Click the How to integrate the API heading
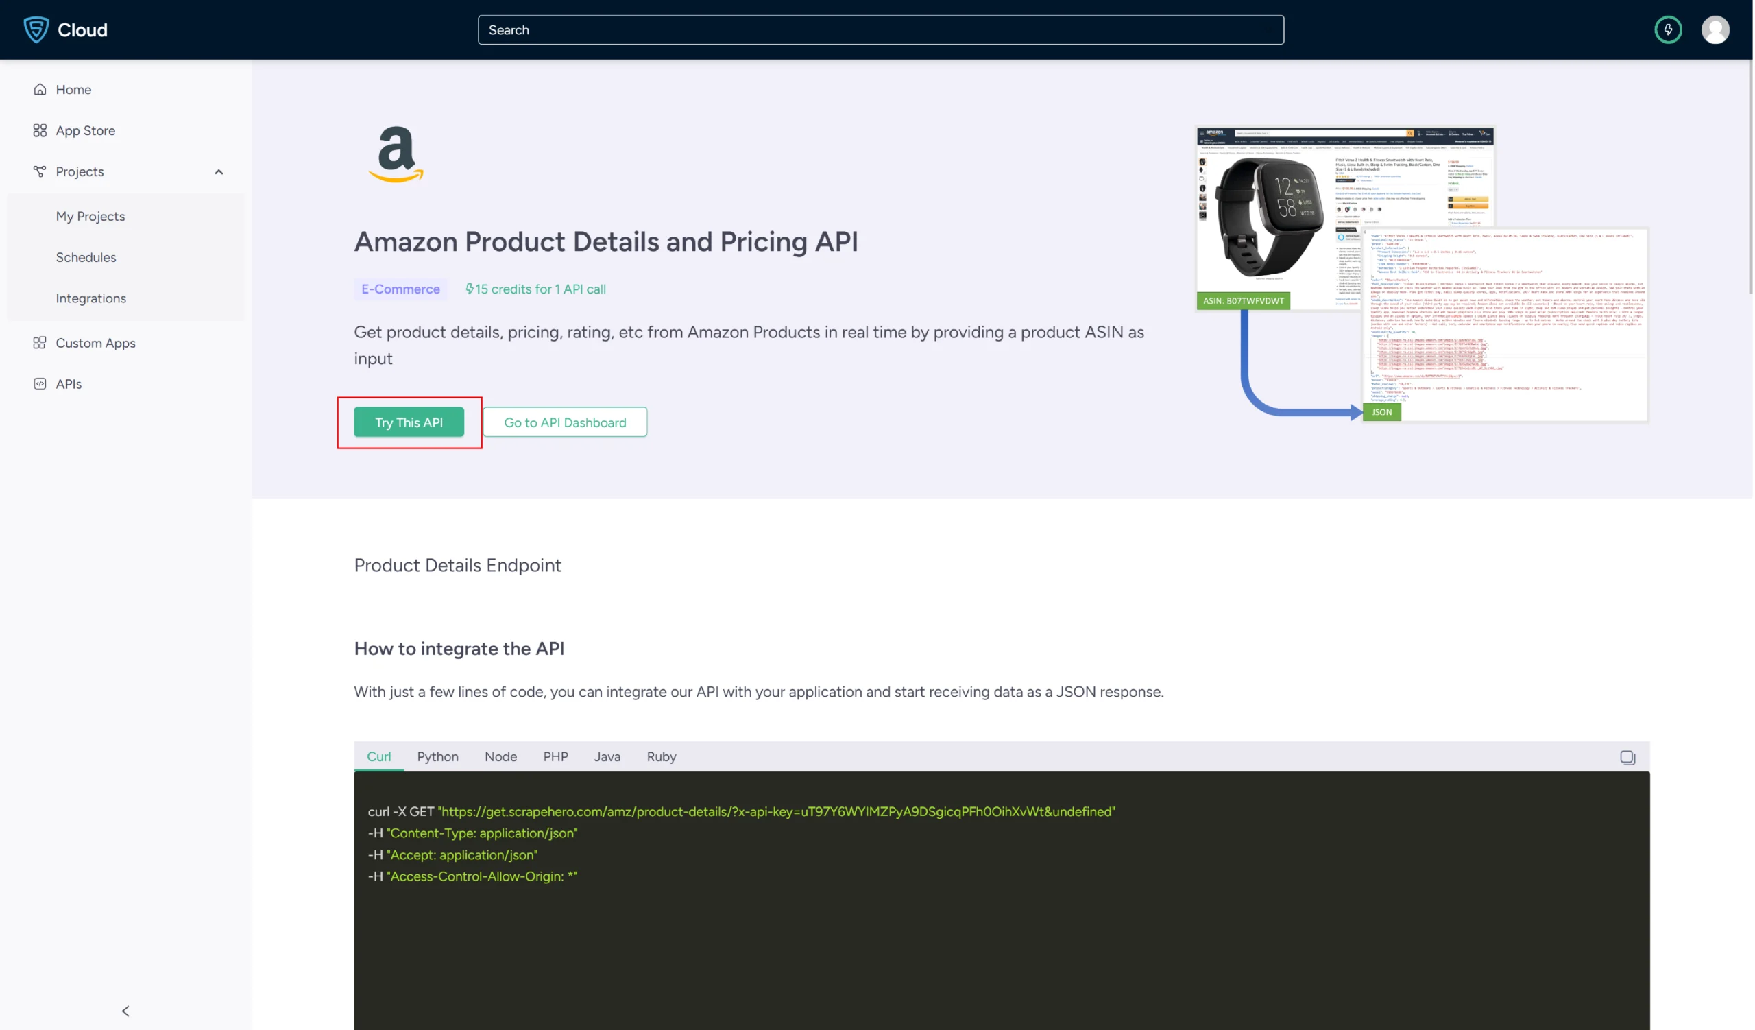1755x1030 pixels. click(x=459, y=649)
